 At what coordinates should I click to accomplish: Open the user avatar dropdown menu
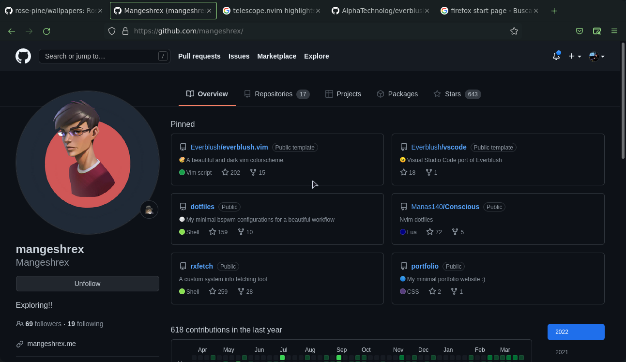click(x=597, y=56)
